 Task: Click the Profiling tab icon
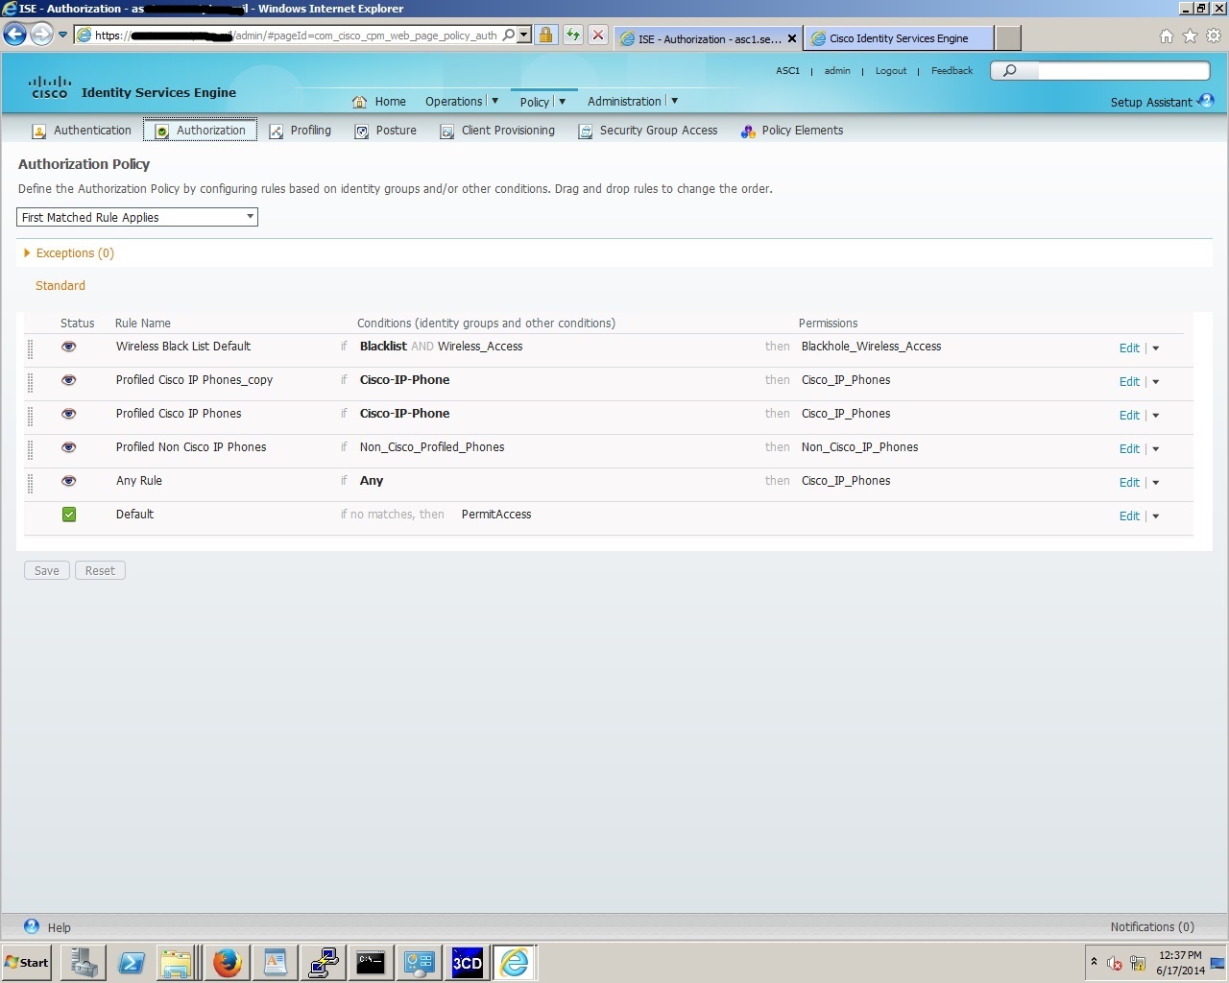point(277,132)
